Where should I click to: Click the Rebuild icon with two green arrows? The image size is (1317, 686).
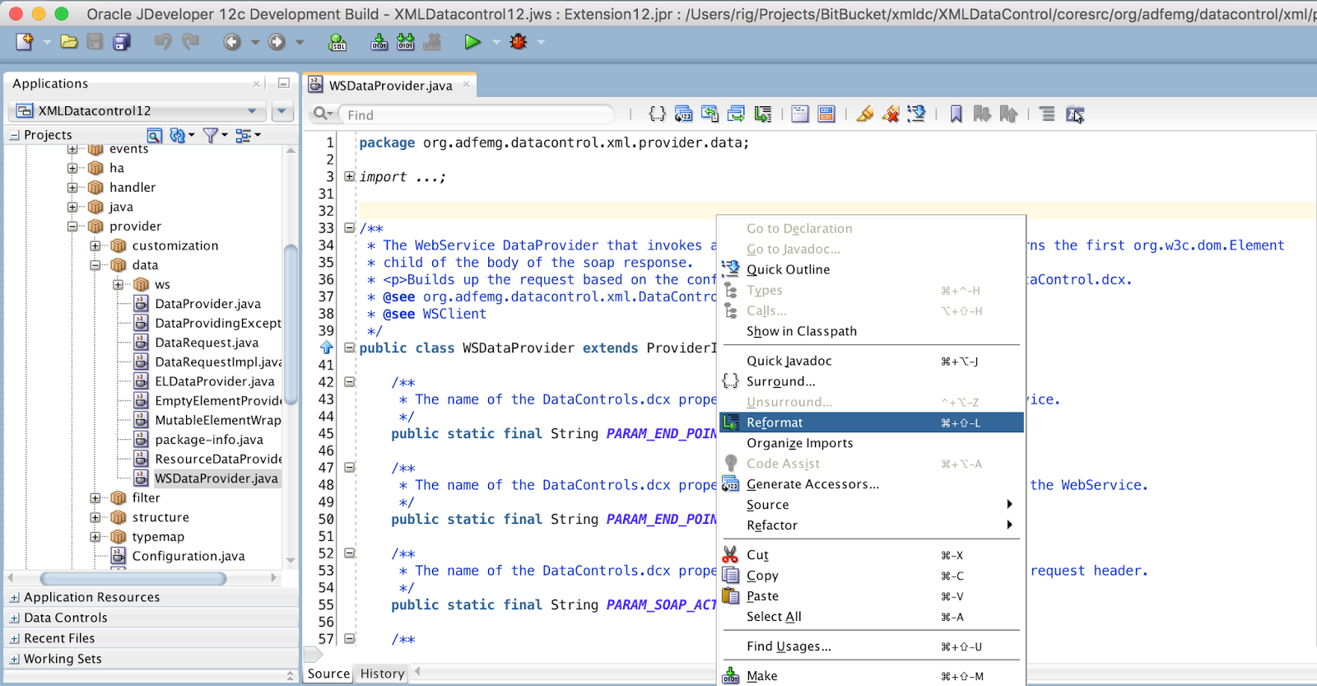click(406, 42)
